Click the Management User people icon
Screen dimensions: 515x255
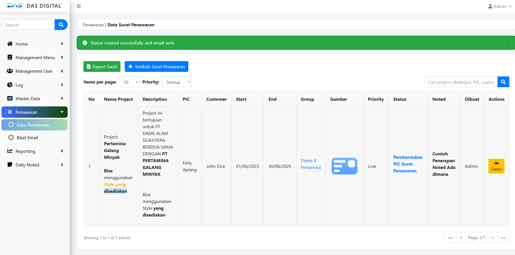(x=10, y=71)
